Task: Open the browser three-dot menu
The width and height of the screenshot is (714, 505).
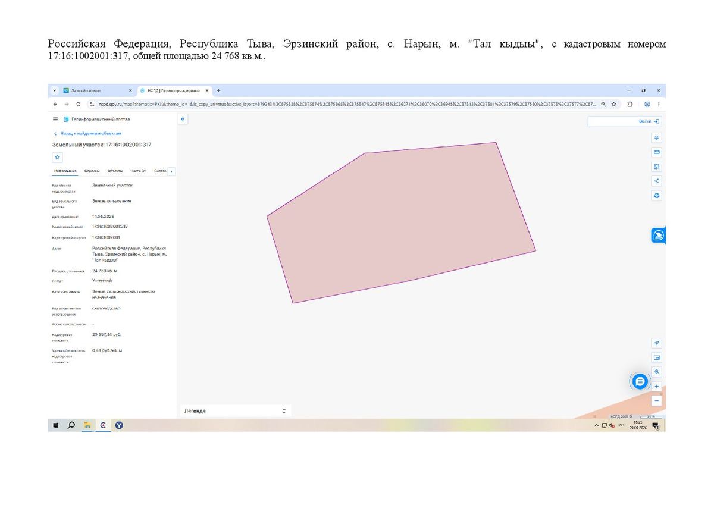Action: (x=658, y=104)
